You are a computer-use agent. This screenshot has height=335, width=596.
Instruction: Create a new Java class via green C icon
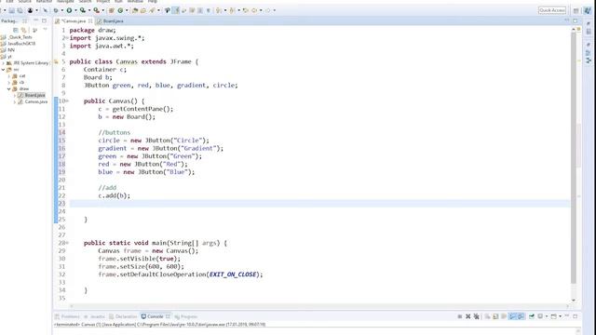(120, 10)
